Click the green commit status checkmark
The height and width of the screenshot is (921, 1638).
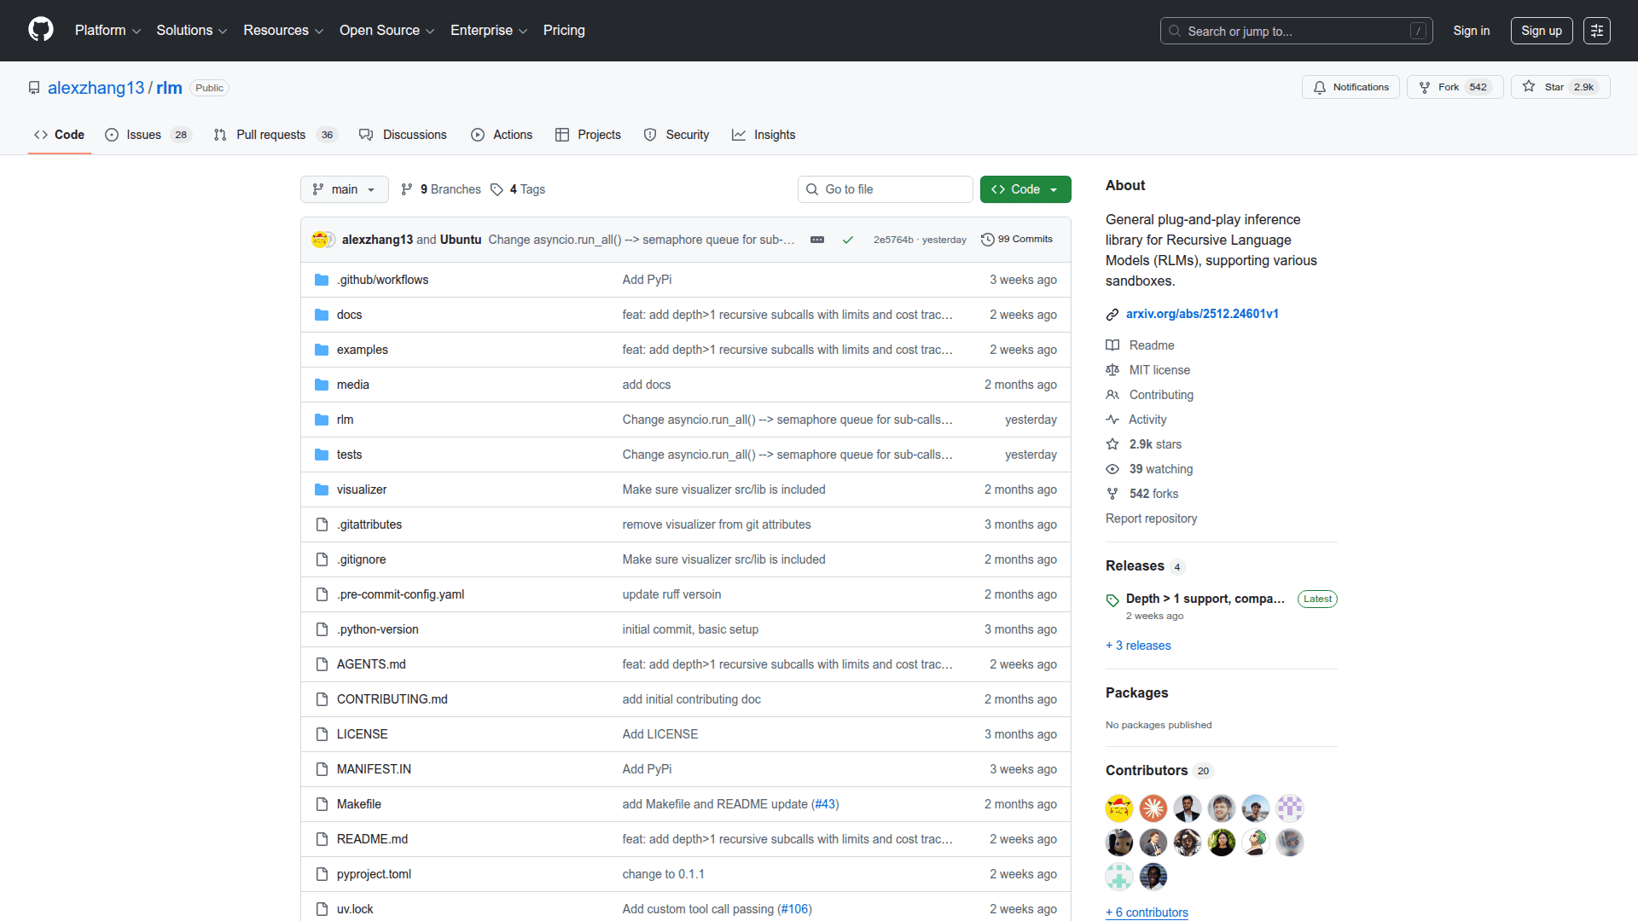[x=847, y=240]
